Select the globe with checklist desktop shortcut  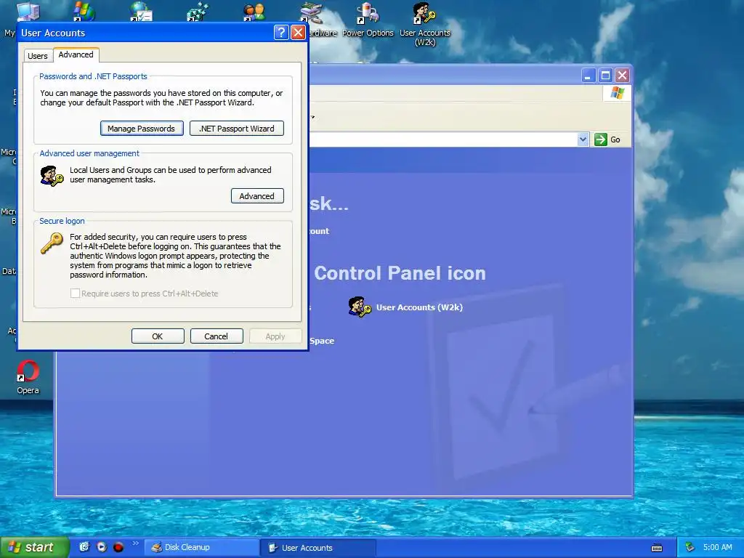point(141,12)
